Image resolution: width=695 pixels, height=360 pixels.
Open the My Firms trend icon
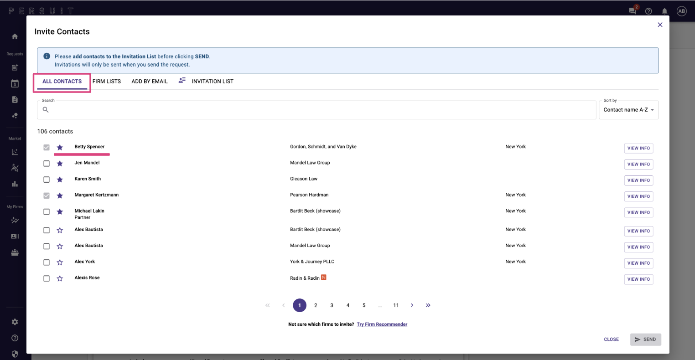pos(15,221)
